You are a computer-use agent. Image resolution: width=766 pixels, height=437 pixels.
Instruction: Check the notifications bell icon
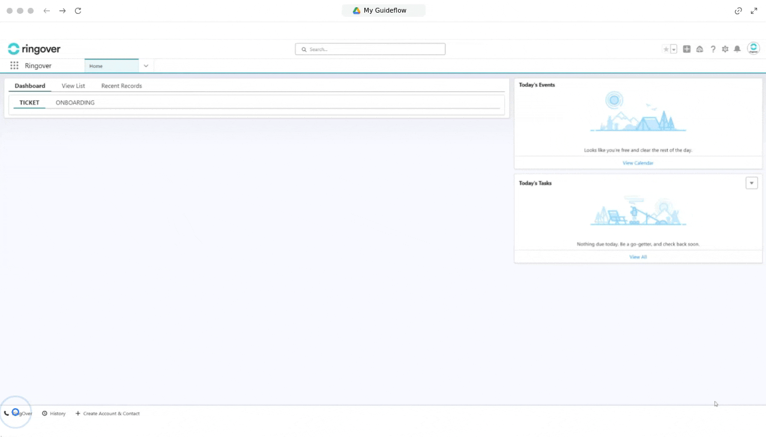(737, 49)
